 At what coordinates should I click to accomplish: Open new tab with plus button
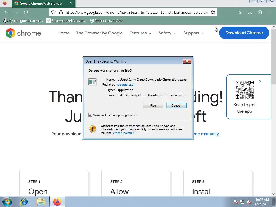(x=80, y=3)
